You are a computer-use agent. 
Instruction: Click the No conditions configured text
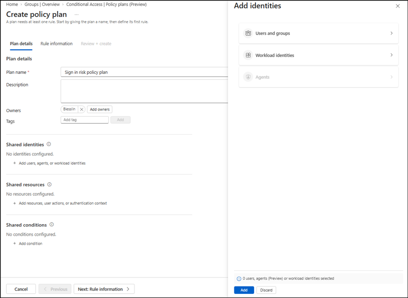click(x=31, y=235)
